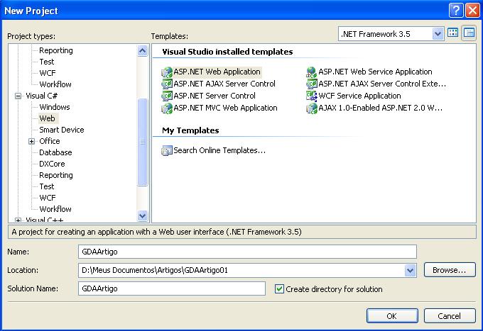
Task: Switch templates view to large icons
Action: (453, 33)
